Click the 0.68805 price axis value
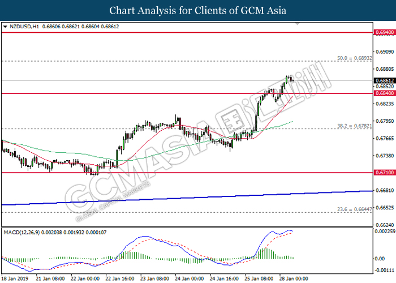 pos(385,69)
